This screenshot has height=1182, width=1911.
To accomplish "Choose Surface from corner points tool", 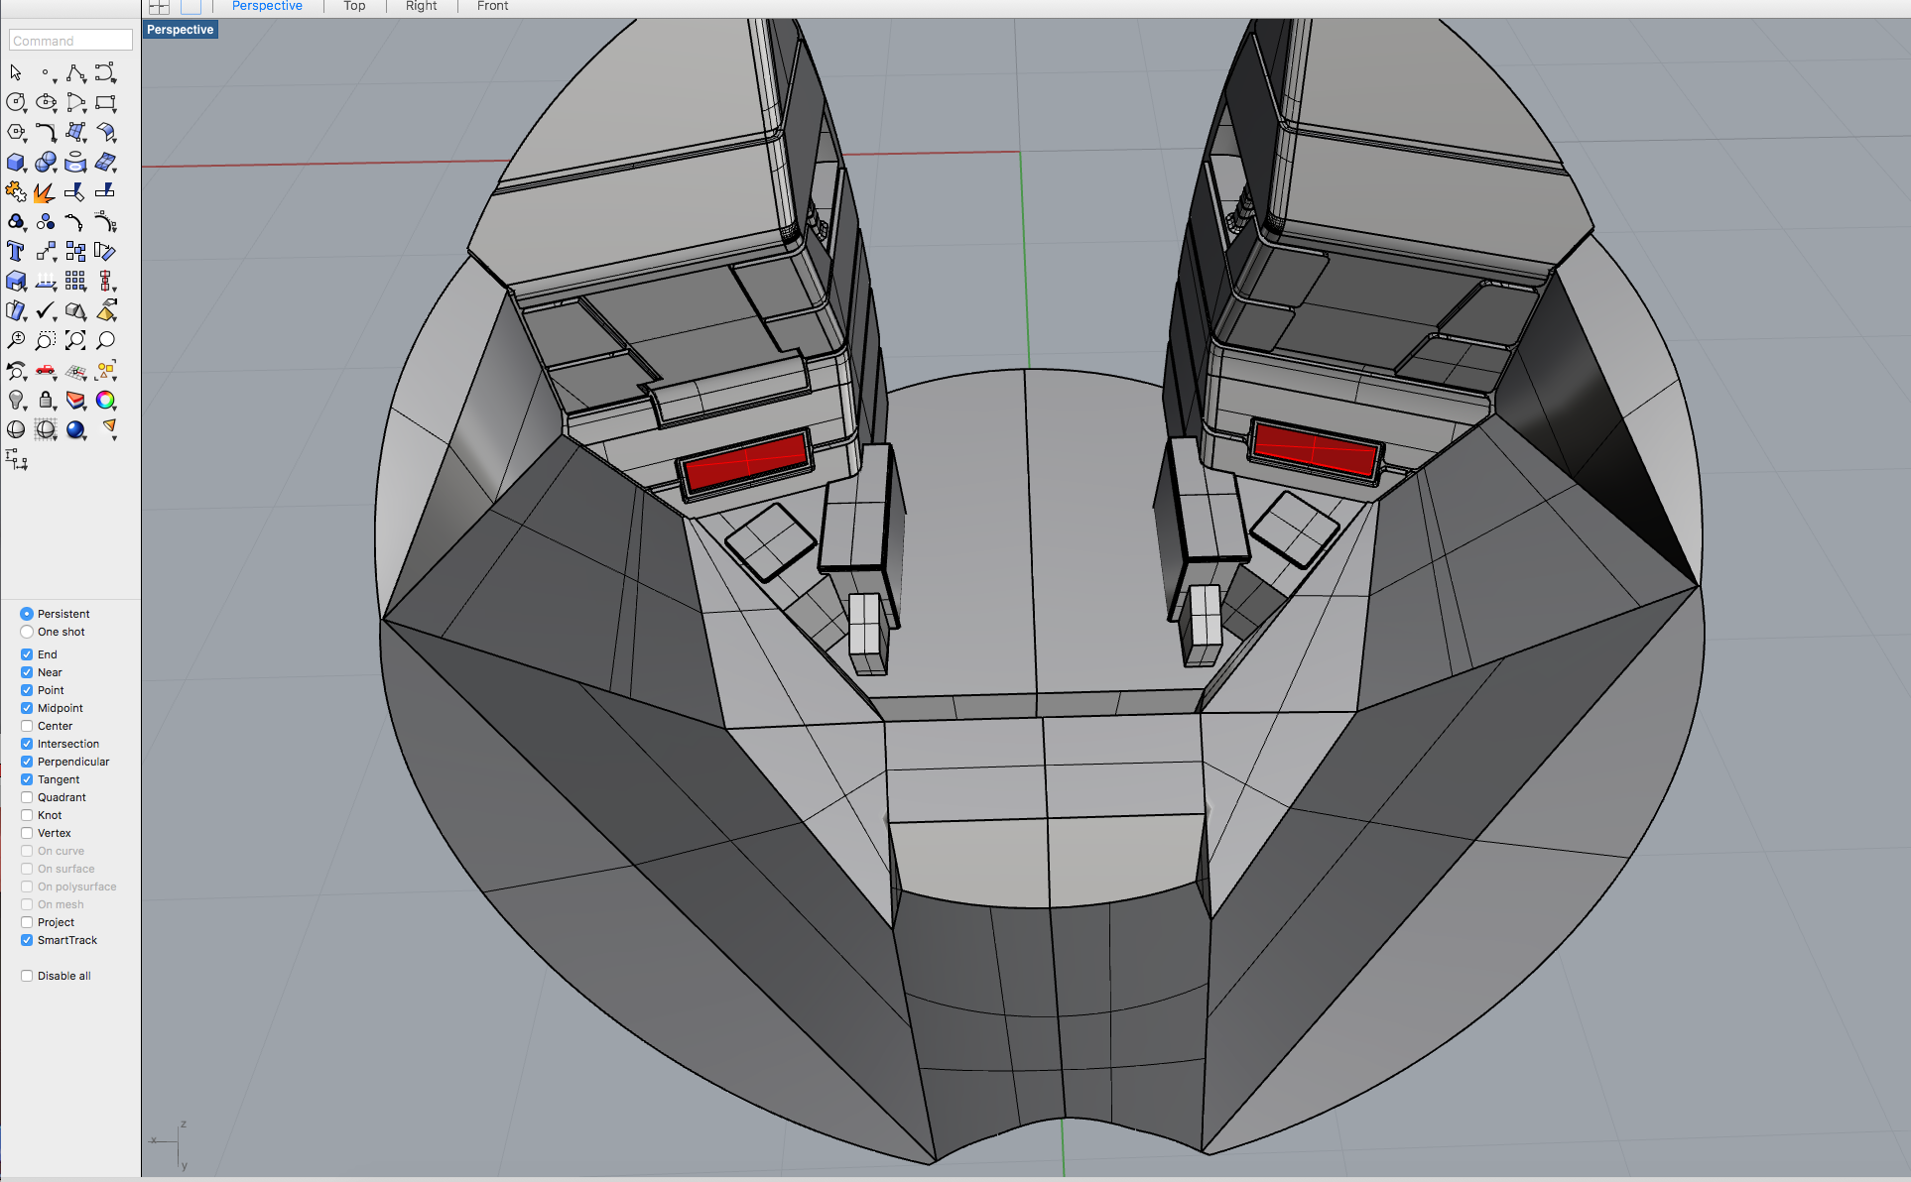I will (75, 132).
